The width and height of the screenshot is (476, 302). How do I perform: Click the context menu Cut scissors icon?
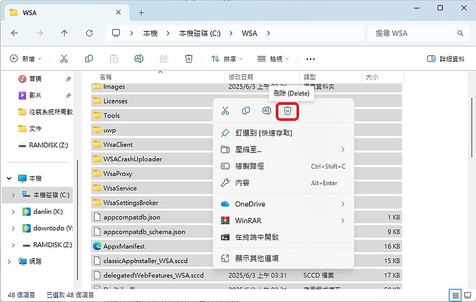click(x=225, y=111)
